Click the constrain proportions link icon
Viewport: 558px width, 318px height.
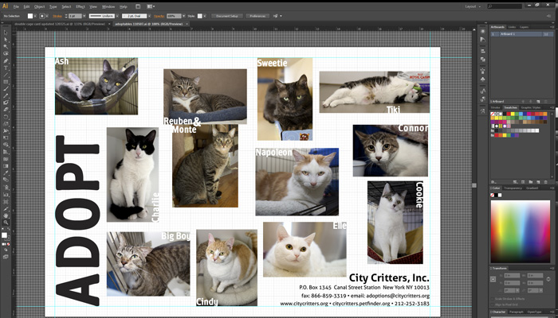(549, 279)
